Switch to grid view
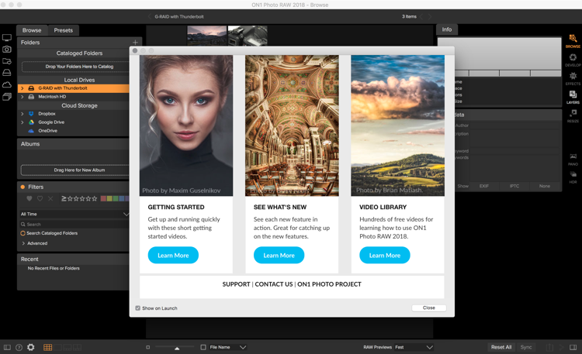The image size is (582, 354). coord(48,347)
